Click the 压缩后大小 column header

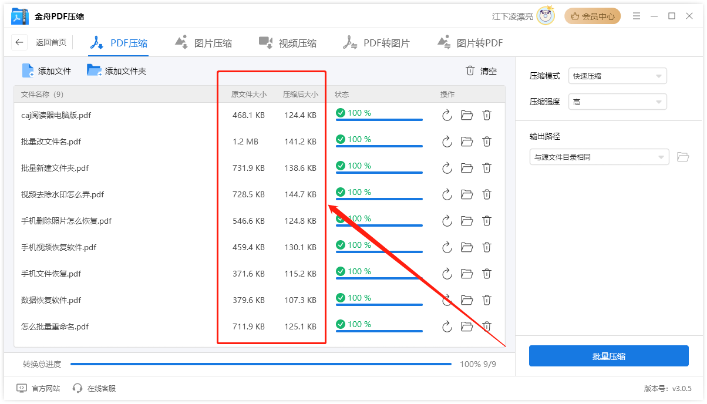coord(300,94)
